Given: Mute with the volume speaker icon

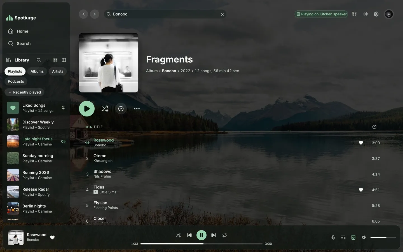Looking at the screenshot, I should coord(364,237).
